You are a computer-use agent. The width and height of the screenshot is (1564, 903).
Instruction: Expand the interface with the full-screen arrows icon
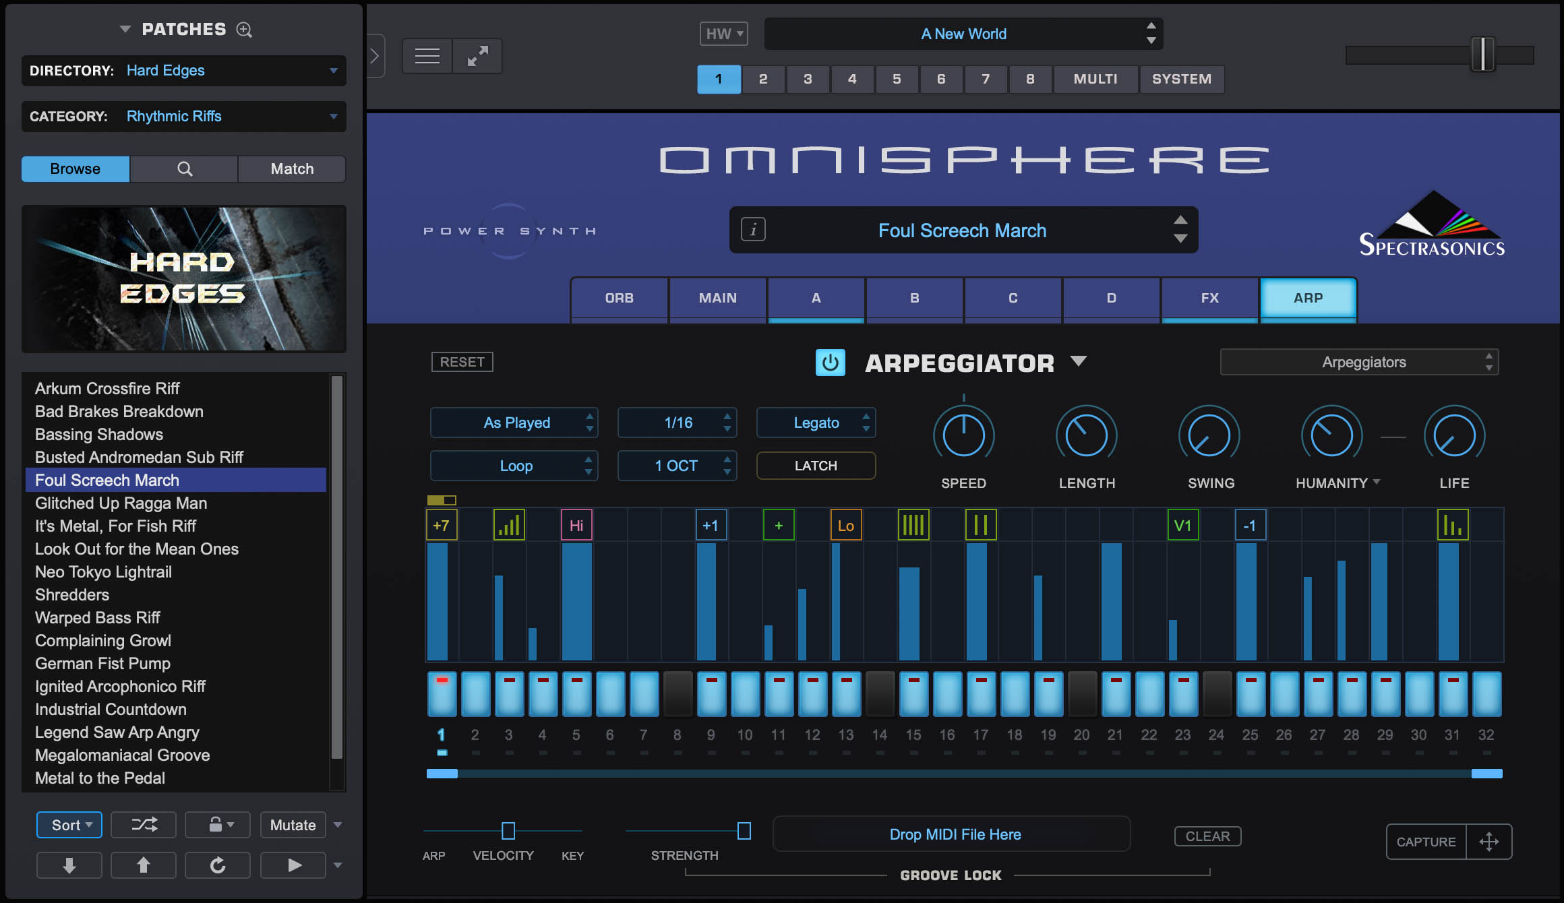pyautogui.click(x=478, y=56)
